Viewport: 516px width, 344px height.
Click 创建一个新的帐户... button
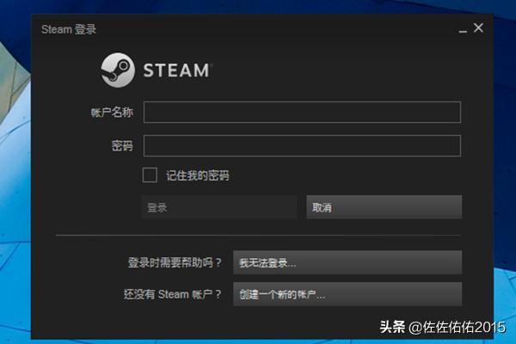point(347,294)
